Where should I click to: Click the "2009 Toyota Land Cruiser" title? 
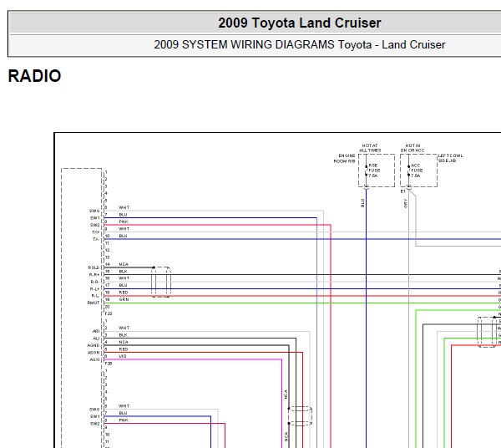(300, 23)
